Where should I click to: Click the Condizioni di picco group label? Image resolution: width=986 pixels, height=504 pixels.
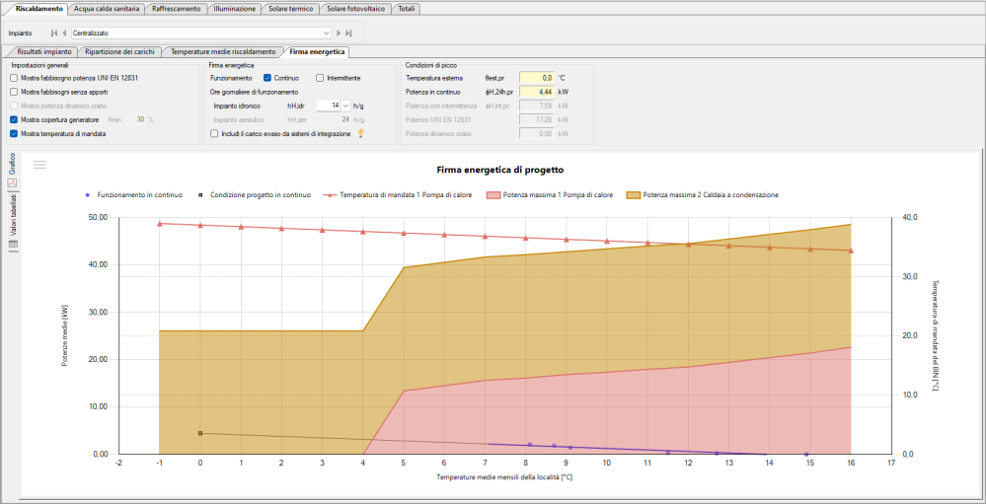click(x=430, y=65)
